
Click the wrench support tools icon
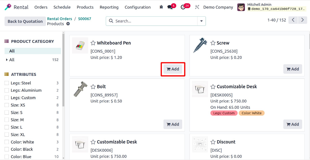click(x=197, y=7)
